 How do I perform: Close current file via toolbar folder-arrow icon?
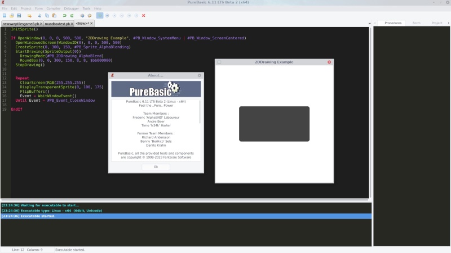(x=29, y=16)
